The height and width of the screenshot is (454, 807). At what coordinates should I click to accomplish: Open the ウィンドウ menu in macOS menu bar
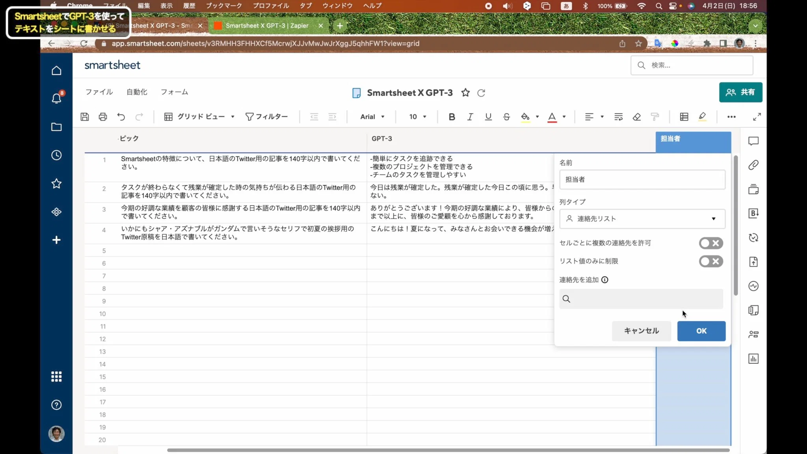click(x=337, y=6)
